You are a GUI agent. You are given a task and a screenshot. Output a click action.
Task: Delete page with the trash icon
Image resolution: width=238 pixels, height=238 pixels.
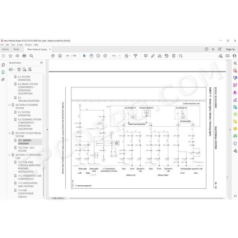[x=174, y=56]
